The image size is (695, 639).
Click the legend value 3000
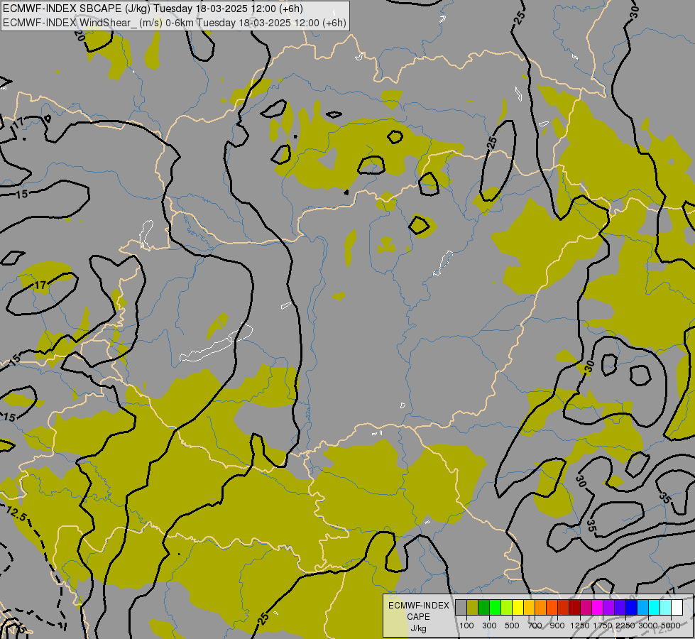(648, 626)
